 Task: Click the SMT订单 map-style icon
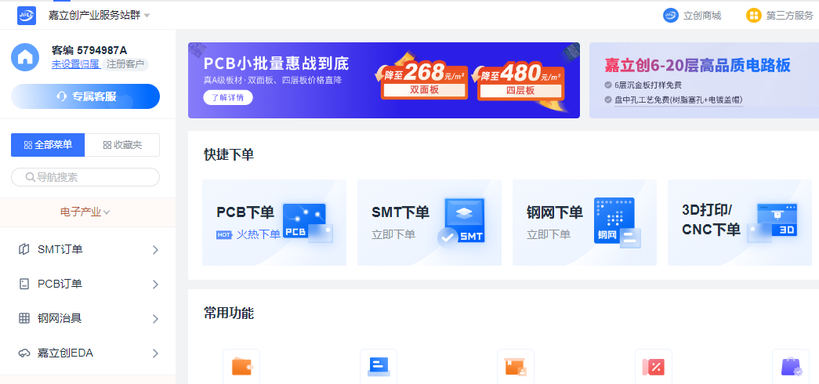tap(24, 250)
